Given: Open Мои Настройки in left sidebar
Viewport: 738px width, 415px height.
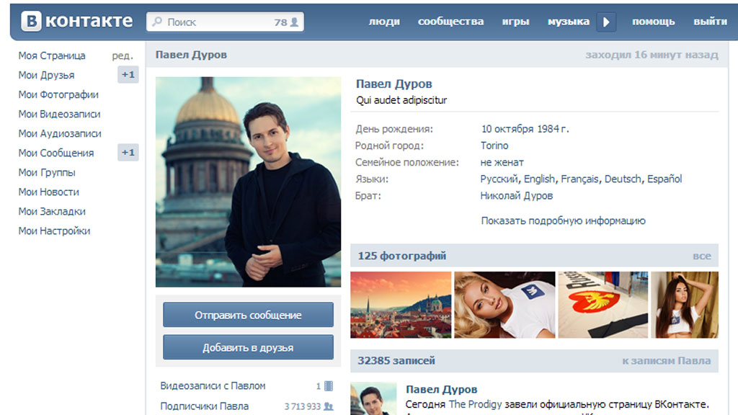Looking at the screenshot, I should coord(54,231).
